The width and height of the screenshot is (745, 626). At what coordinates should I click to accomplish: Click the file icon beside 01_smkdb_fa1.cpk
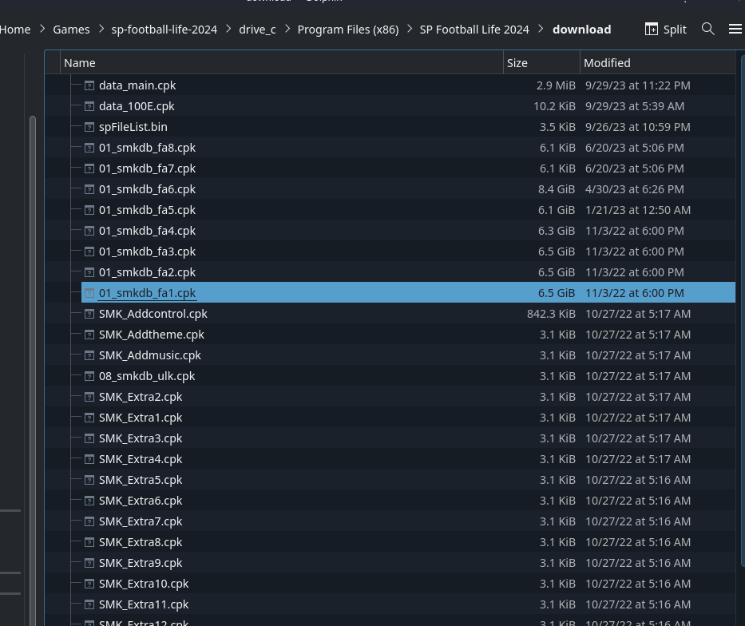pos(89,293)
